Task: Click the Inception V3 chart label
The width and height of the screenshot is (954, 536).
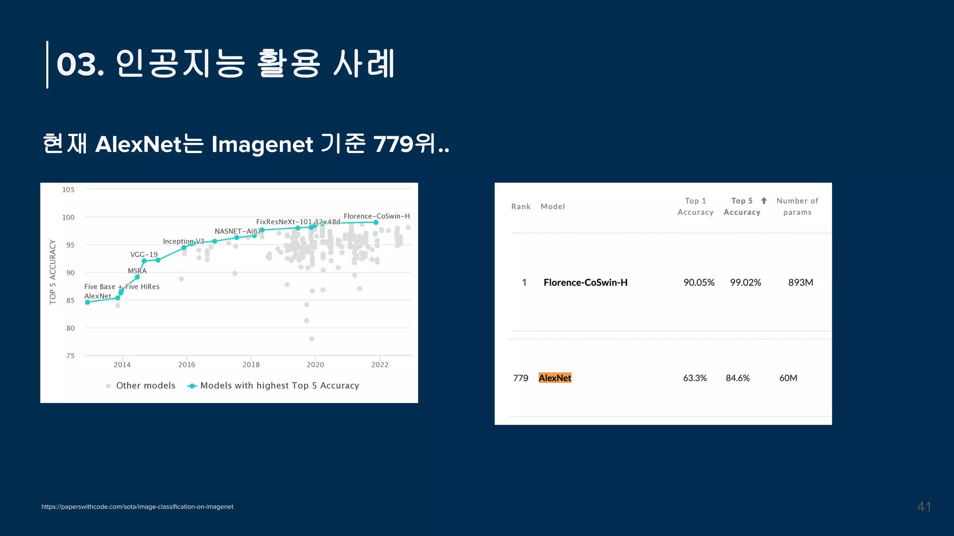Action: coord(184,241)
